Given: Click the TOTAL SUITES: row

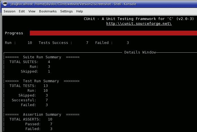Looking at the screenshot, I should point(30,62).
